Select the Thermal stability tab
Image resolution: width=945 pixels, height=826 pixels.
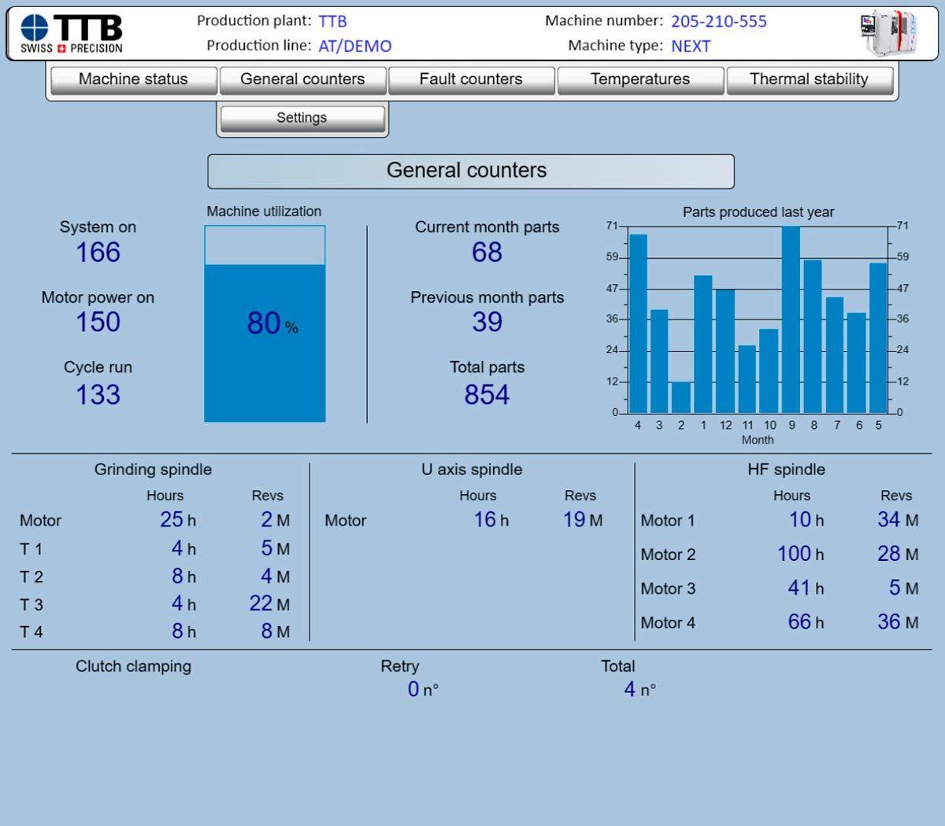pos(809,79)
